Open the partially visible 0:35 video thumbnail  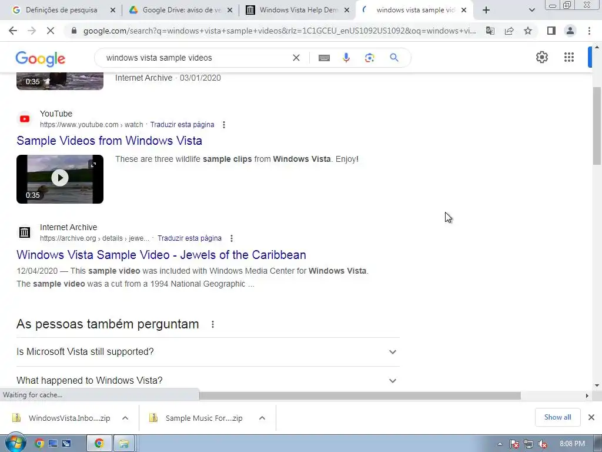coord(60,81)
